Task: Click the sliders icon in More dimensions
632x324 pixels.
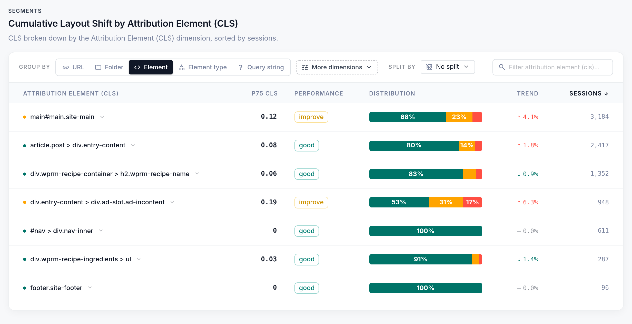Action: pos(305,67)
